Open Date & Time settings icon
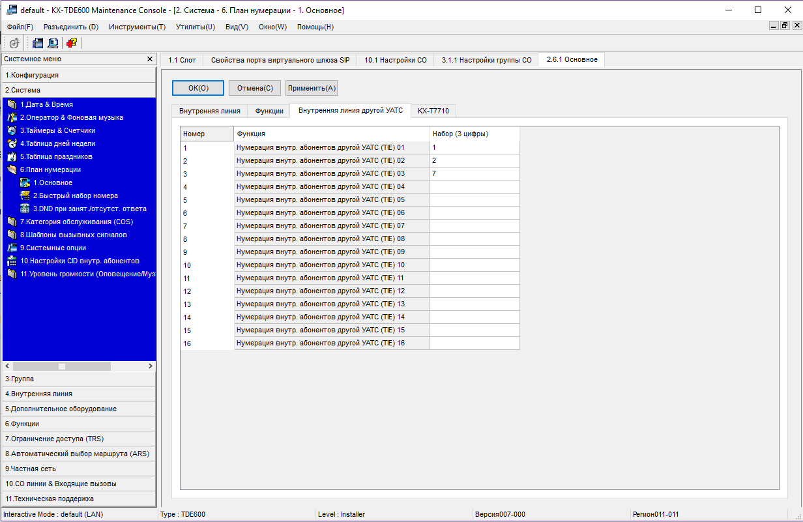 click(11, 104)
